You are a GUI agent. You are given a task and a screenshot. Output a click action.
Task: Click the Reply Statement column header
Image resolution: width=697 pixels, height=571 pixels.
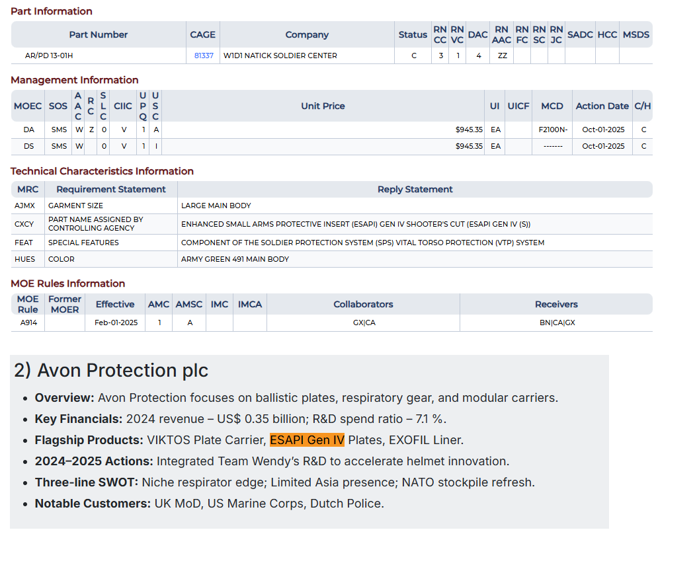click(x=415, y=189)
